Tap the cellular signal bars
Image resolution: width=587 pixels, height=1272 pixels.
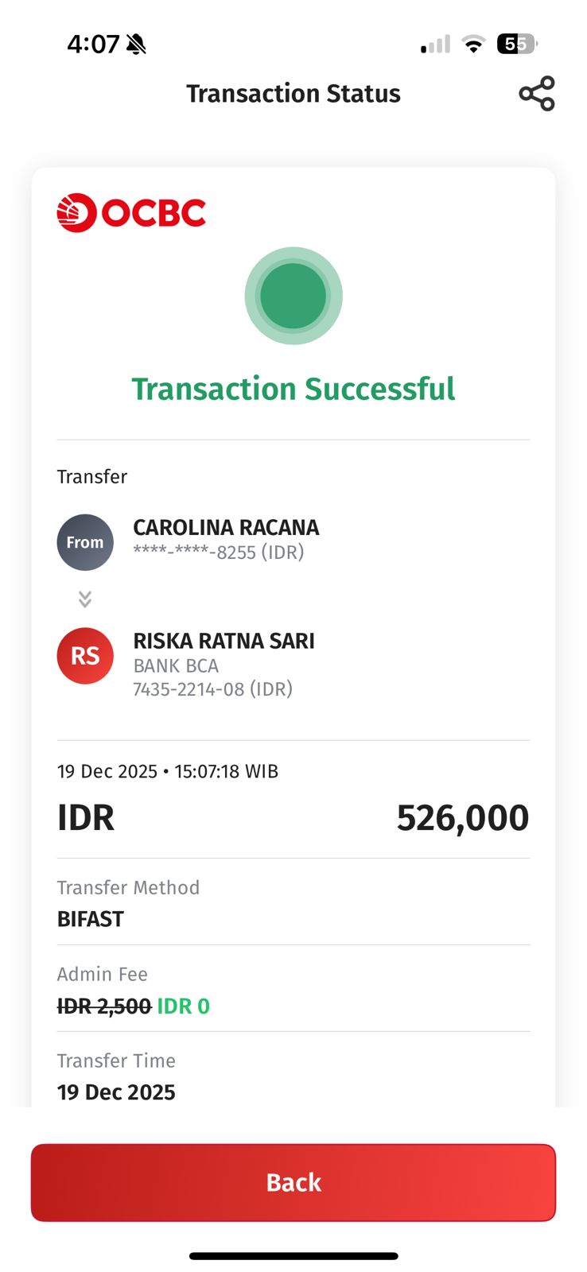(435, 45)
